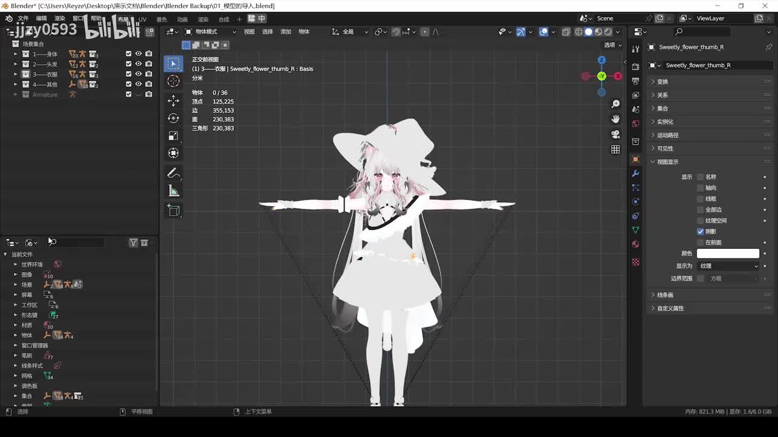Pick the Rotate tool
Image resolution: width=778 pixels, height=437 pixels.
[x=173, y=118]
